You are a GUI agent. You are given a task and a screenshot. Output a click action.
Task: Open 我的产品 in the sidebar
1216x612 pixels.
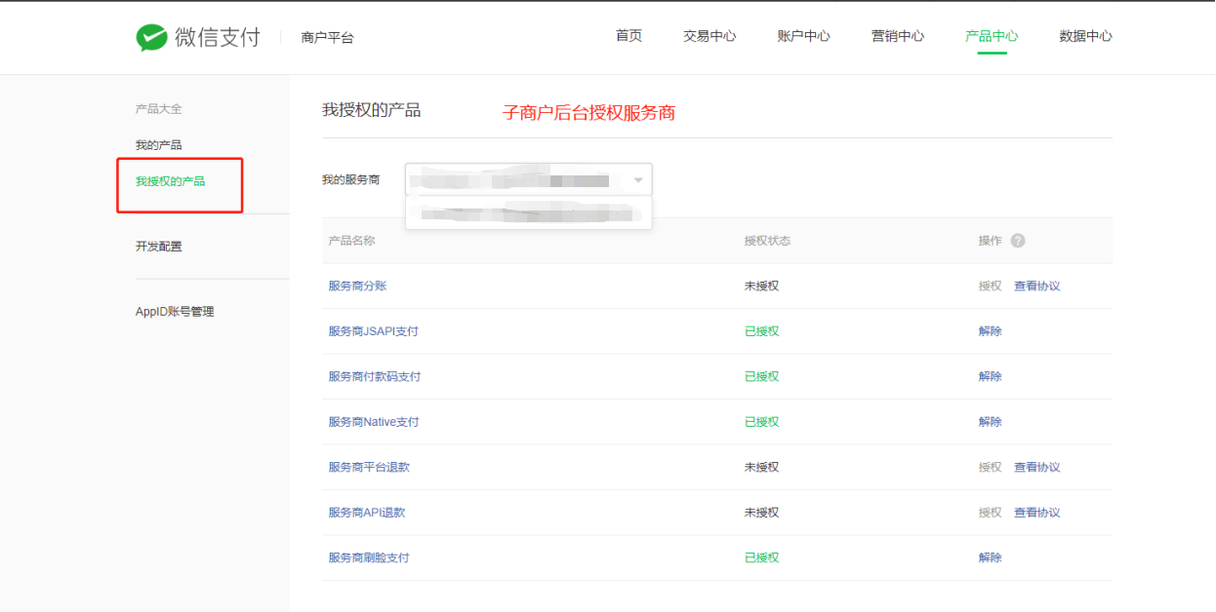(x=158, y=145)
